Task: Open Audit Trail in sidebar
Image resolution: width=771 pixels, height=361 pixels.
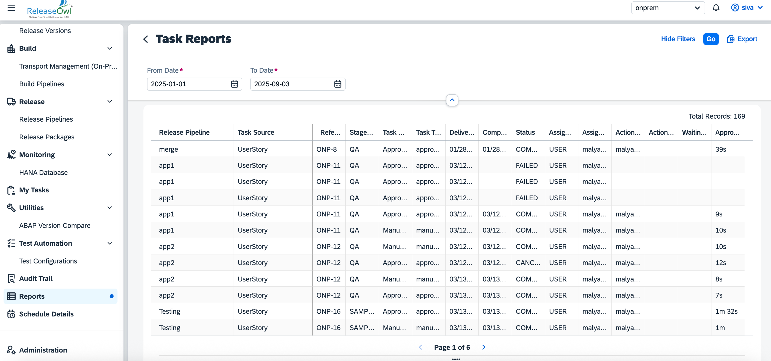Action: tap(36, 279)
